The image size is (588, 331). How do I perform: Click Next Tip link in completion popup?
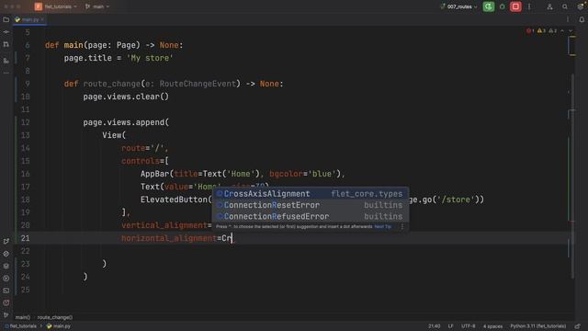[382, 227]
